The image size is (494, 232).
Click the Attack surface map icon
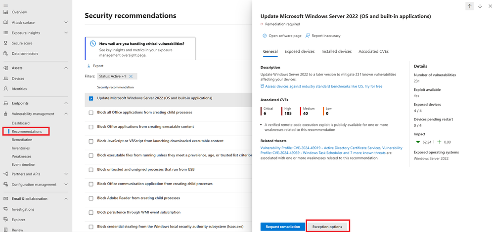click(x=5, y=22)
